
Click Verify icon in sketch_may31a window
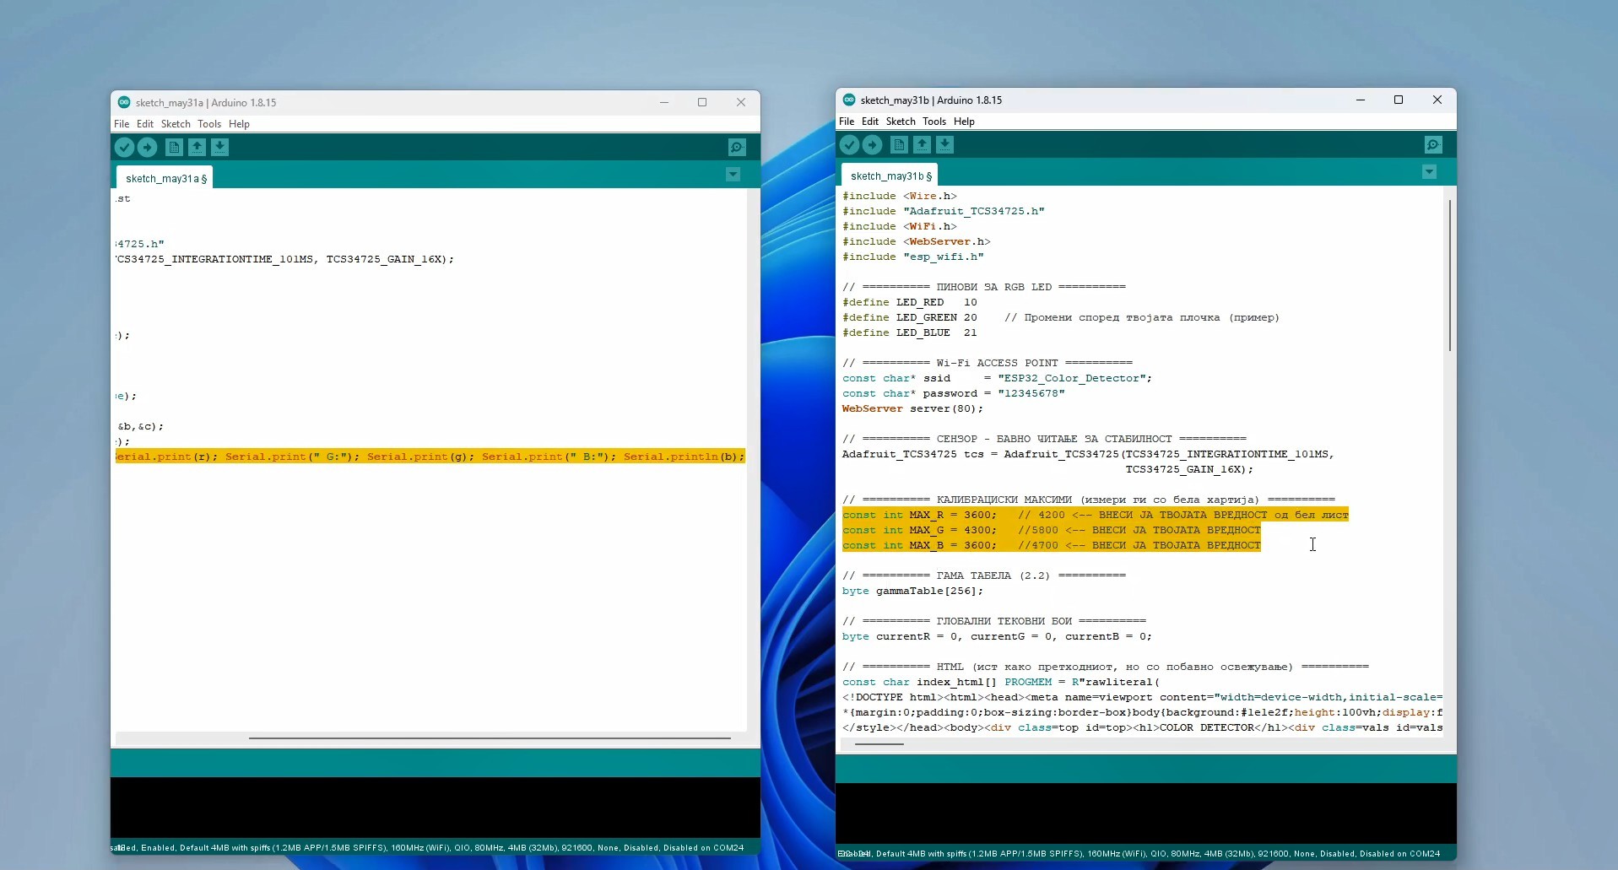tap(124, 148)
